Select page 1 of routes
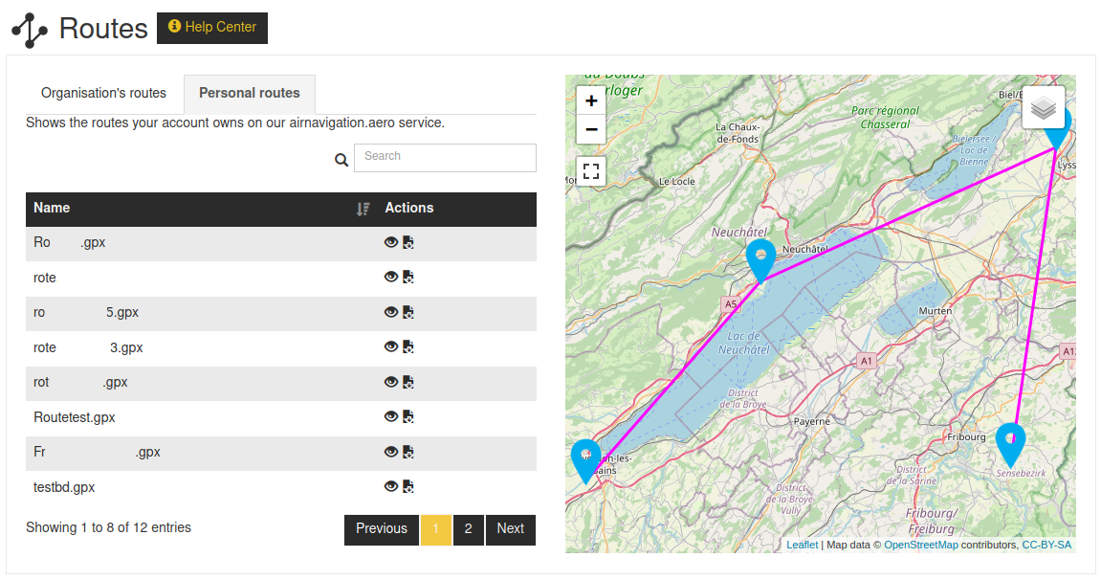Image resolution: width=1101 pixels, height=580 pixels. coord(436,529)
